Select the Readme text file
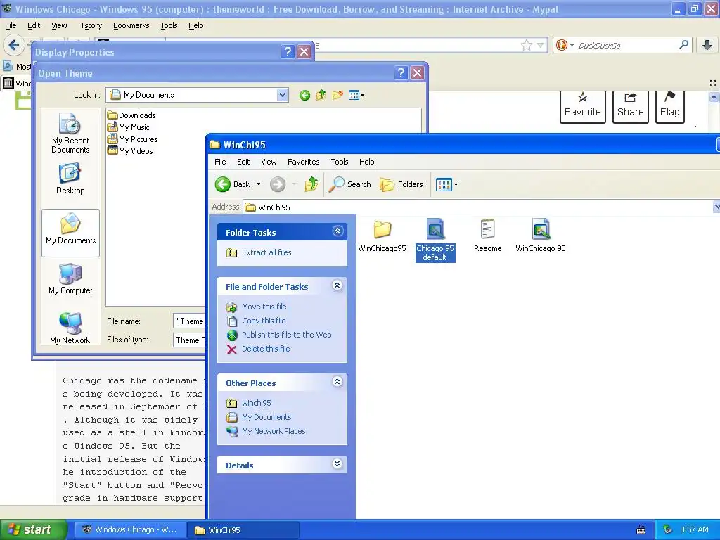 488,236
